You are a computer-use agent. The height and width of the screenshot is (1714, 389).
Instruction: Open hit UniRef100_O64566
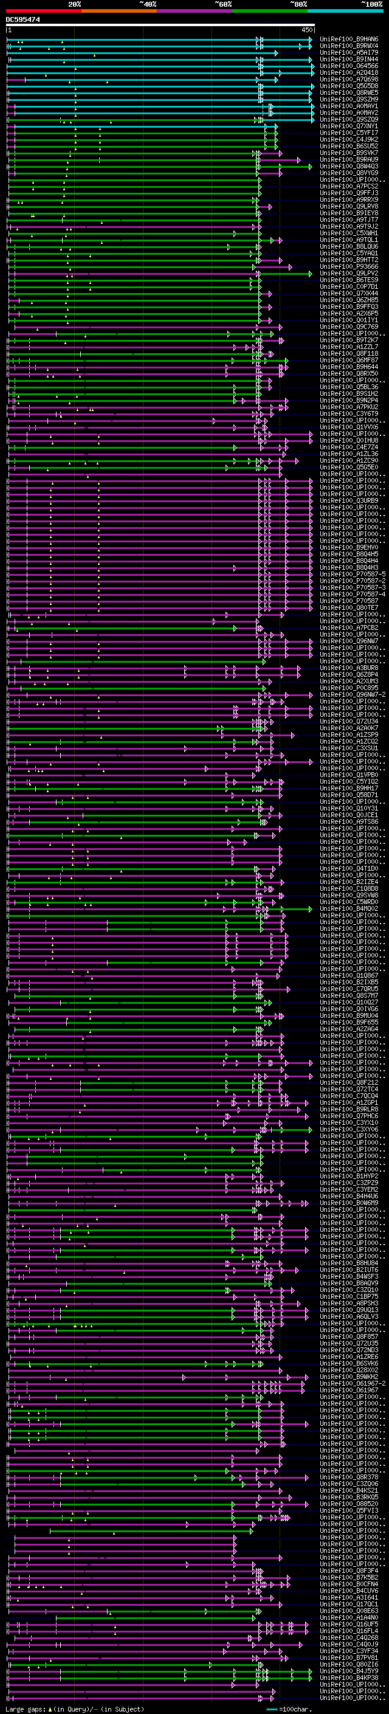coord(349,66)
